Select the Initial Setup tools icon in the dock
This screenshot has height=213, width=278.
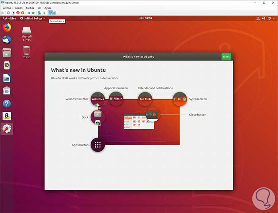pyautogui.click(x=7, y=129)
